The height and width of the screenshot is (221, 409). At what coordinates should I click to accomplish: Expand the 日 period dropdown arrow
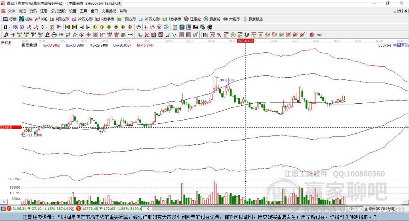pos(10,27)
